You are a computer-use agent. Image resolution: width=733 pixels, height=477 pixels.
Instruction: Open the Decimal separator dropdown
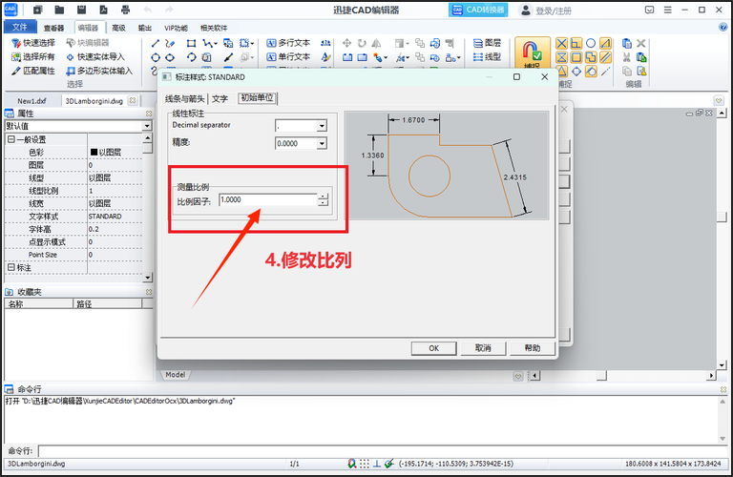(x=322, y=126)
